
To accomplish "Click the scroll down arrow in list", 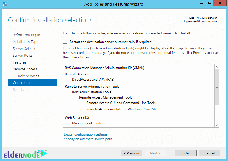I will 217,125.
